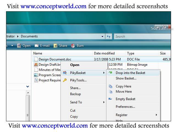The width and height of the screenshot is (176, 132).
Task: Click the Empty Basket blue icon
Action: (x=110, y=99)
